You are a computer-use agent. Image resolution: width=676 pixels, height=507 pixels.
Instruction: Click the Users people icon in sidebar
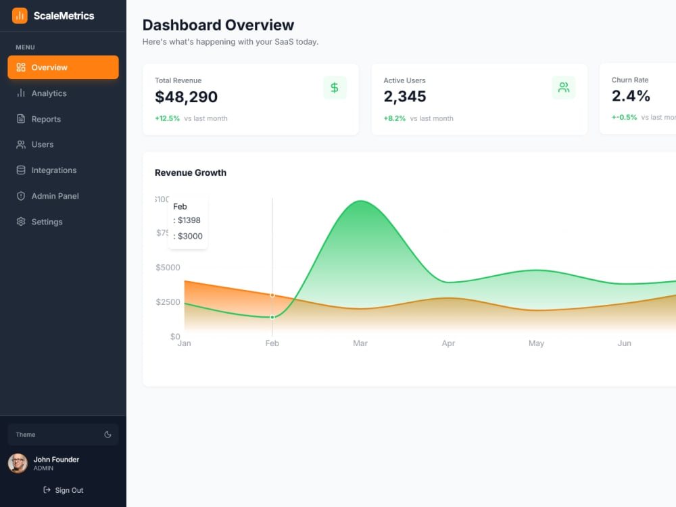click(21, 145)
